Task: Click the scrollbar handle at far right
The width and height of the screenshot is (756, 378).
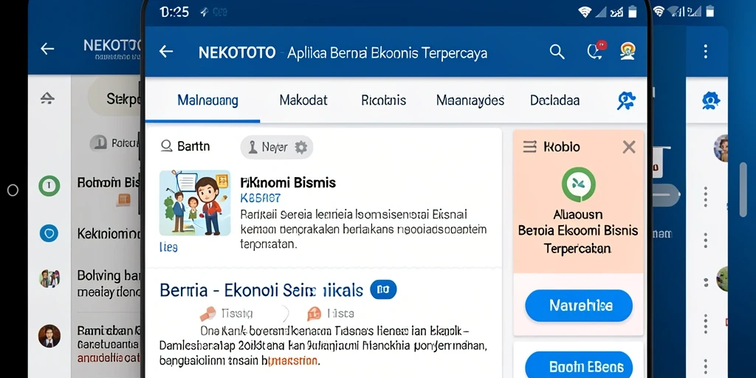Action: [743, 189]
